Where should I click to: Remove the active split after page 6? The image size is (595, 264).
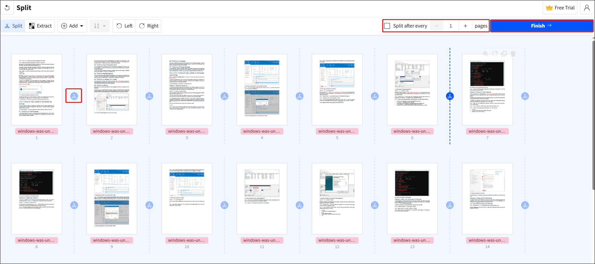[x=450, y=96]
